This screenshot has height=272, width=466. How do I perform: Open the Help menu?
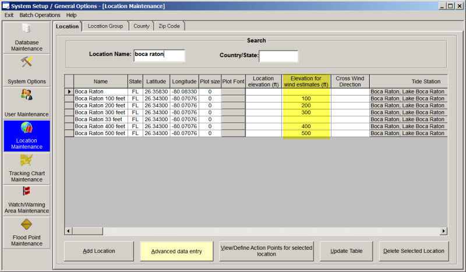(71, 15)
